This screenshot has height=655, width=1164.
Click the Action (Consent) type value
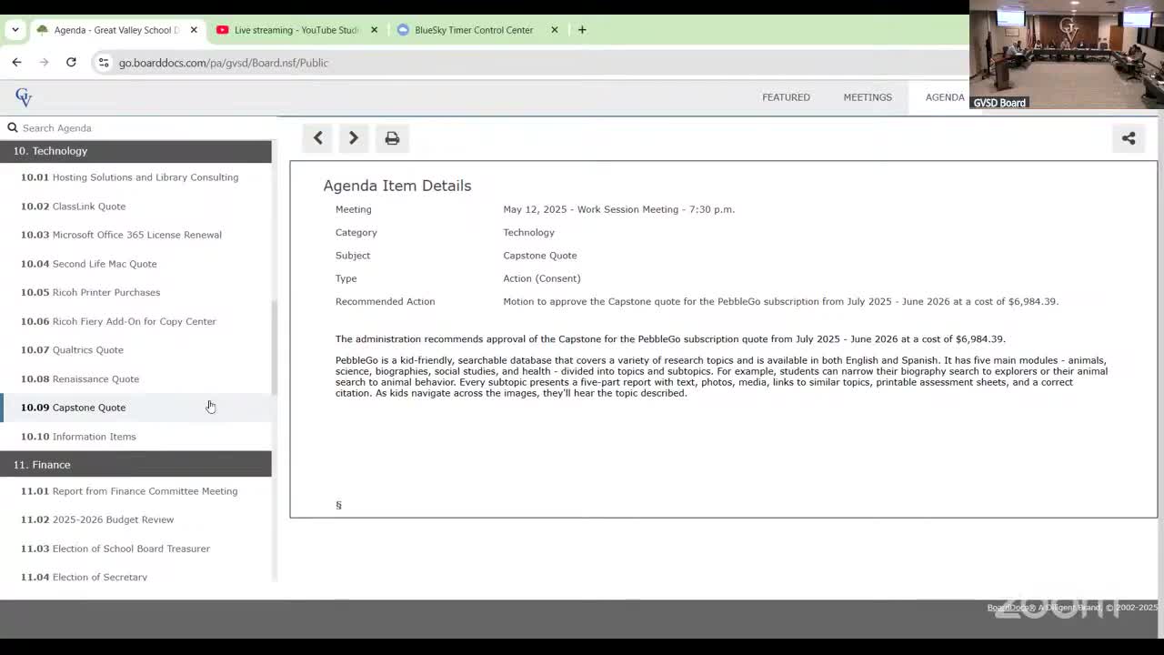pos(542,278)
